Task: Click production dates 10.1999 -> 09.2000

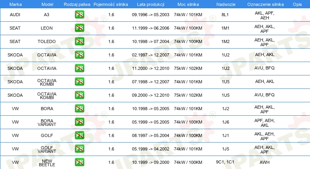Action: (x=151, y=162)
